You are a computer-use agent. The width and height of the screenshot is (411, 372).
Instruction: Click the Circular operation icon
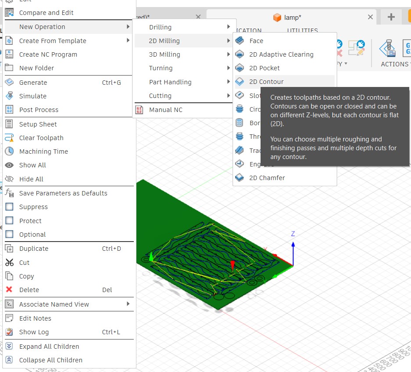coord(239,109)
